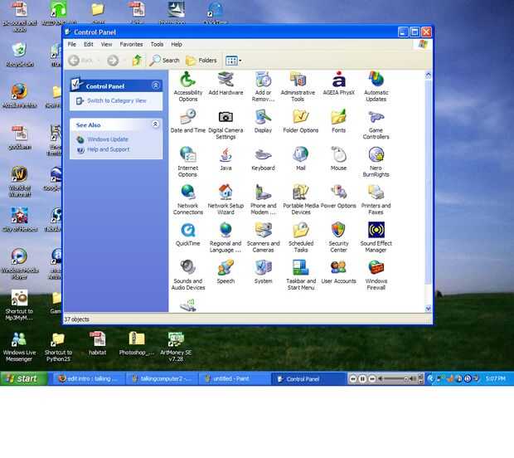The width and height of the screenshot is (514, 458).
Task: Open the Favorites menu
Action: [x=131, y=44]
